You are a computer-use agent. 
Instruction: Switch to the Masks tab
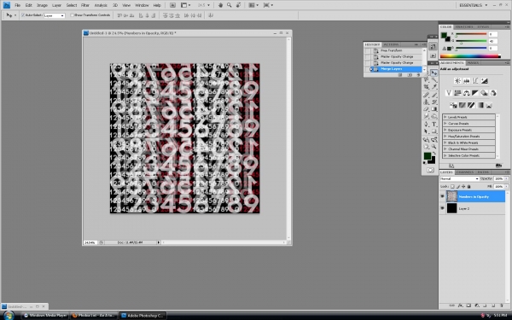(x=473, y=62)
